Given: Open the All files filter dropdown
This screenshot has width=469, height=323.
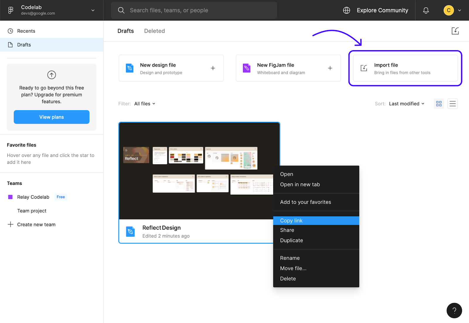Looking at the screenshot, I should click(x=145, y=104).
